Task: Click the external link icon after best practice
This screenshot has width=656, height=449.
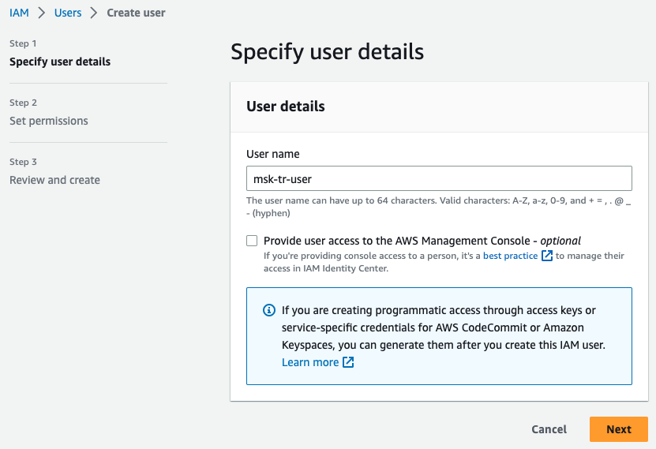Action: tap(547, 256)
